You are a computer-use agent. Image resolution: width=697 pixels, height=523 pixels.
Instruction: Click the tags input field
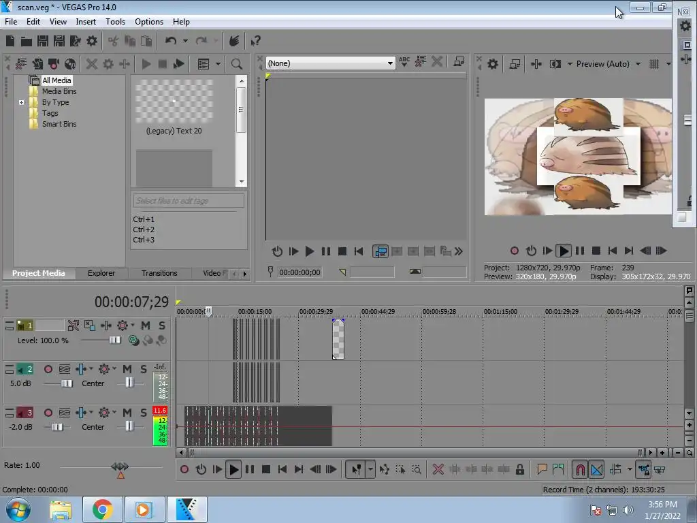189,201
